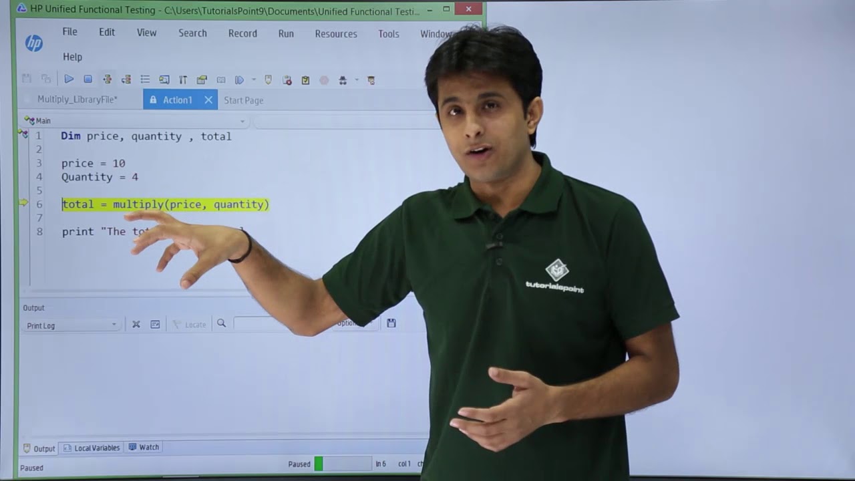Switch to the Multiply_LibraryFile* tab
This screenshot has width=855, height=481.
pyautogui.click(x=77, y=100)
